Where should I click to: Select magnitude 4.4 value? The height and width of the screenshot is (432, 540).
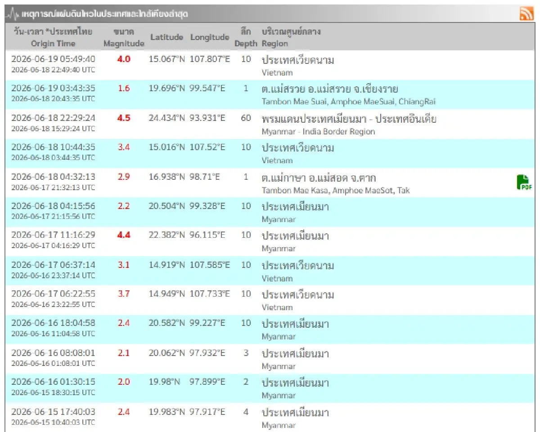pyautogui.click(x=124, y=236)
